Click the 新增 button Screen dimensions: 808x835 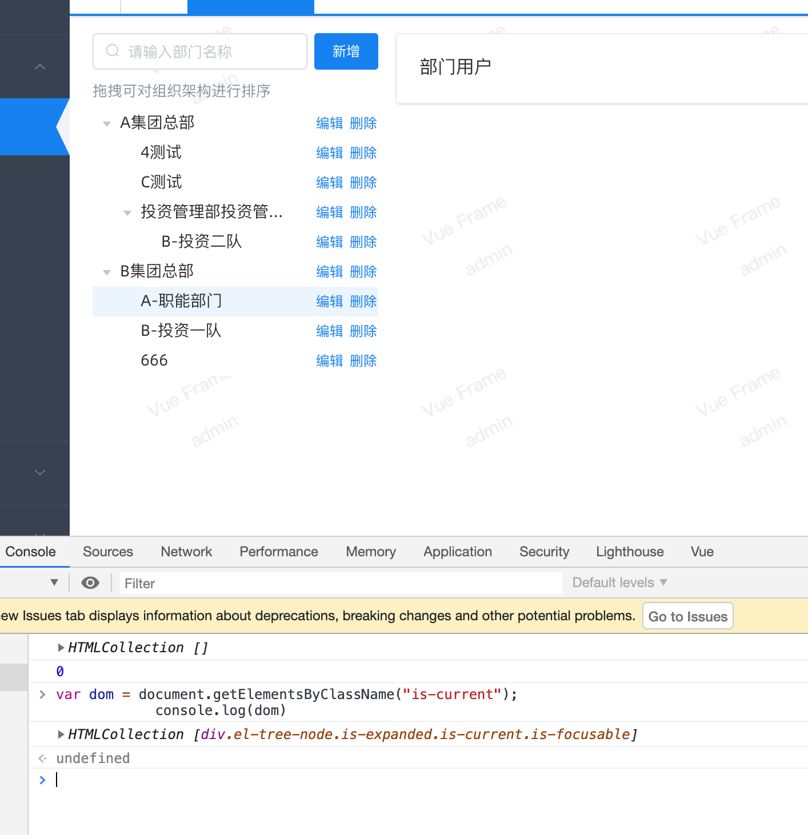(x=346, y=51)
